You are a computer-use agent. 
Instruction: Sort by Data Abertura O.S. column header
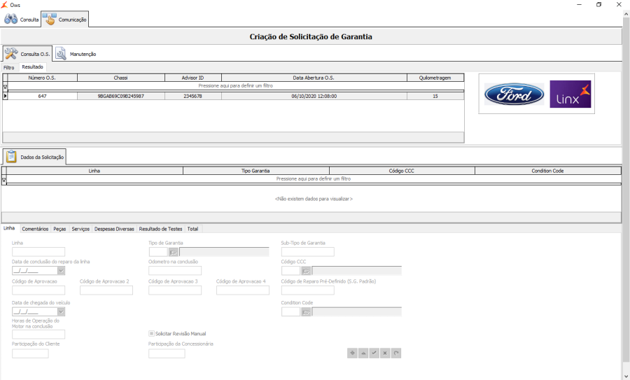coord(314,78)
